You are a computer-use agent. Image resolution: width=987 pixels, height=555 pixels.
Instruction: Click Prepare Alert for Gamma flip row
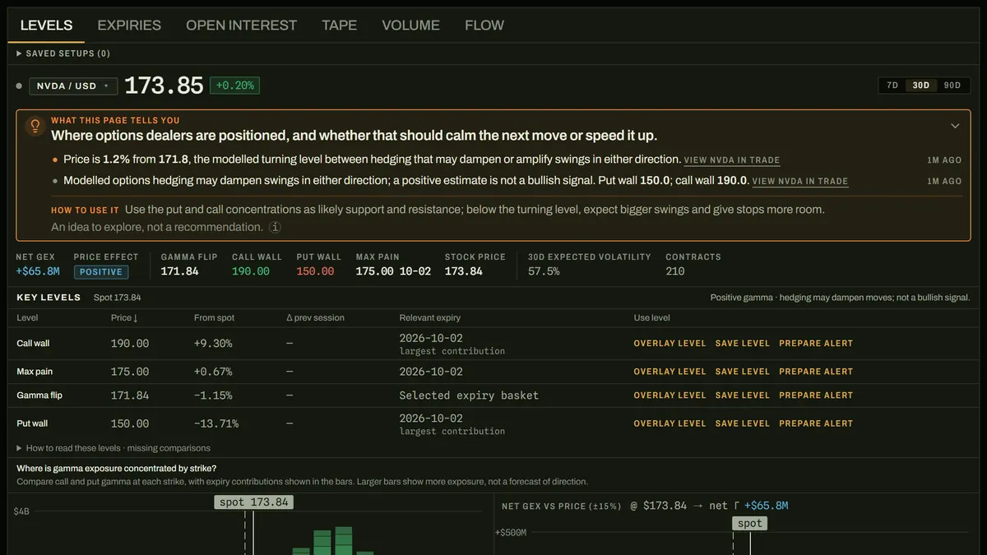tap(816, 395)
